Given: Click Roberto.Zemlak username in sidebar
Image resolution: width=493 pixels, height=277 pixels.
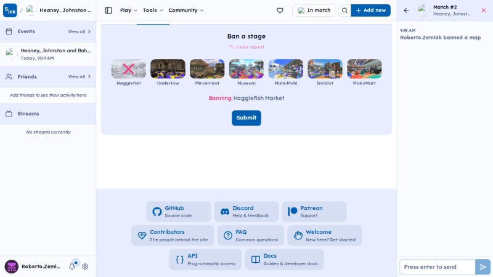Looking at the screenshot, I should click(41, 267).
